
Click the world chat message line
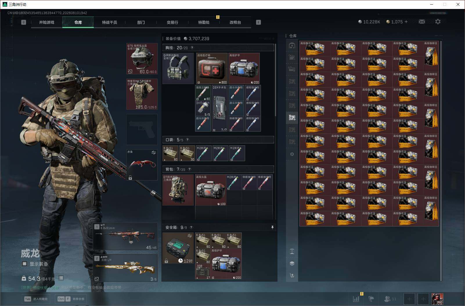tap(71, 287)
